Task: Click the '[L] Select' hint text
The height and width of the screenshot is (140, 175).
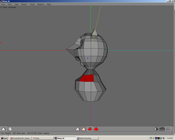Action: [6, 133]
